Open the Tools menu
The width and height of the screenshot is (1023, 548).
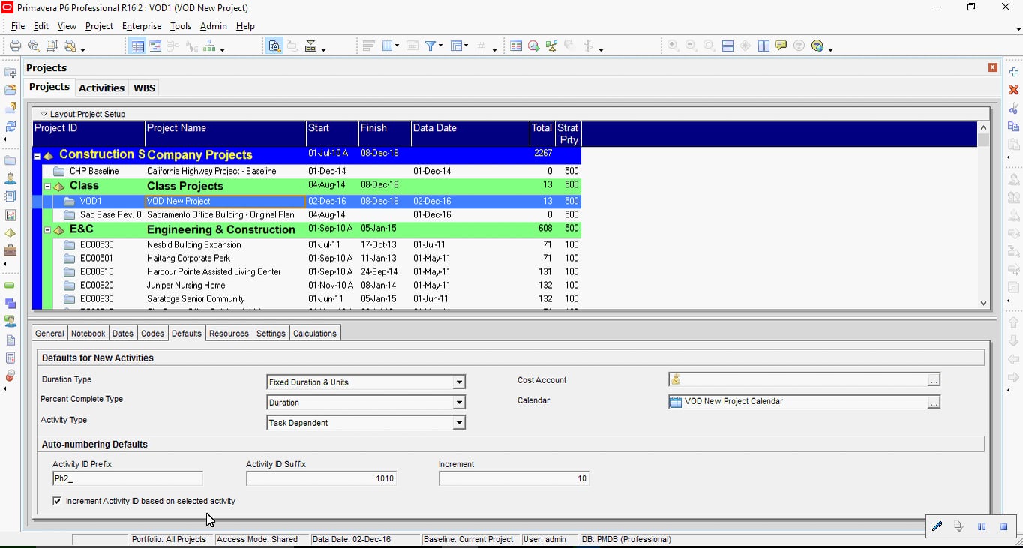click(x=181, y=26)
